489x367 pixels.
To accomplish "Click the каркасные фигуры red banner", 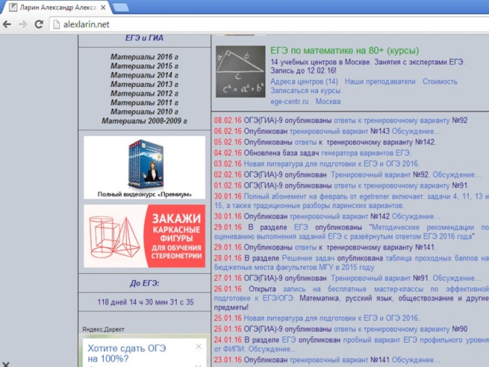I will 144,236.
